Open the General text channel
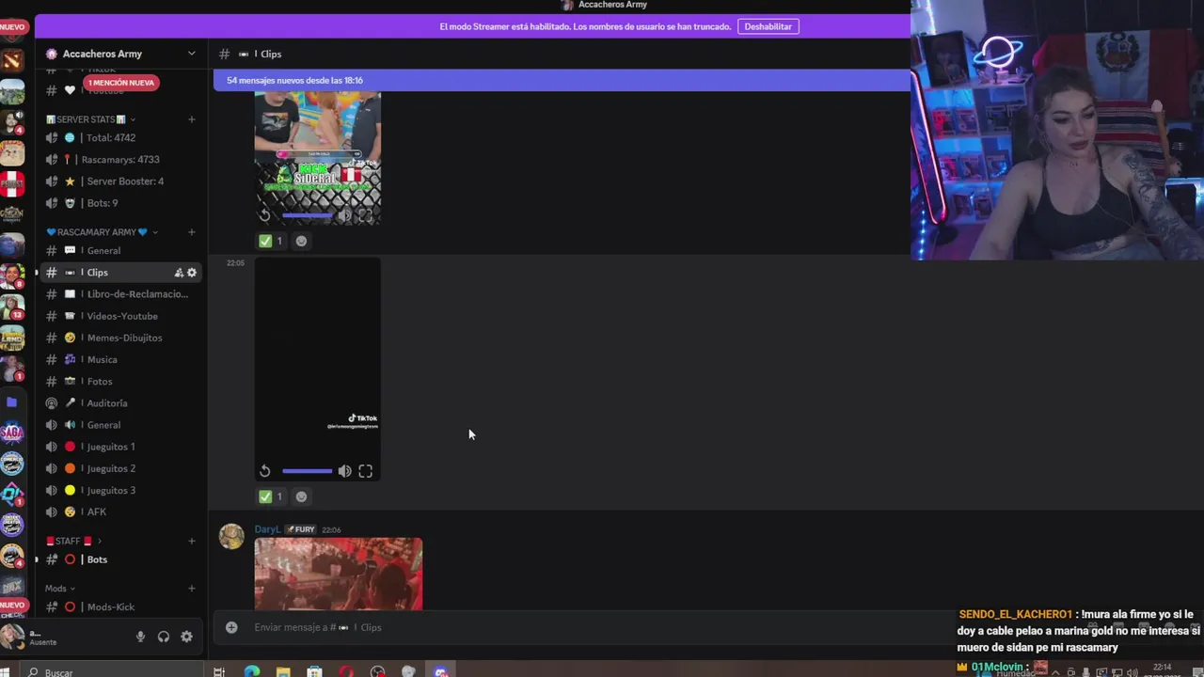1204x677 pixels. pos(121,251)
